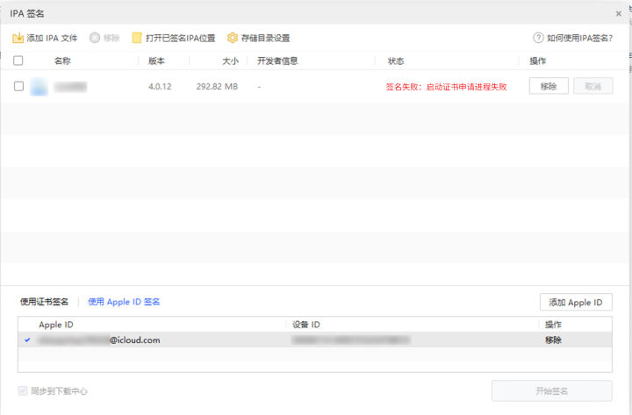Click the 添加 Apple ID button

(576, 302)
